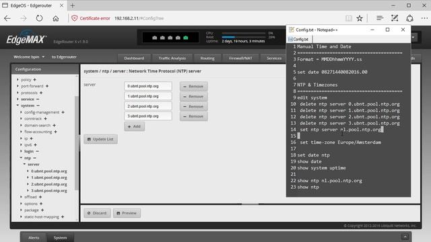Collapse the system tree node
The width and height of the screenshot is (431, 242).
click(x=18, y=106)
